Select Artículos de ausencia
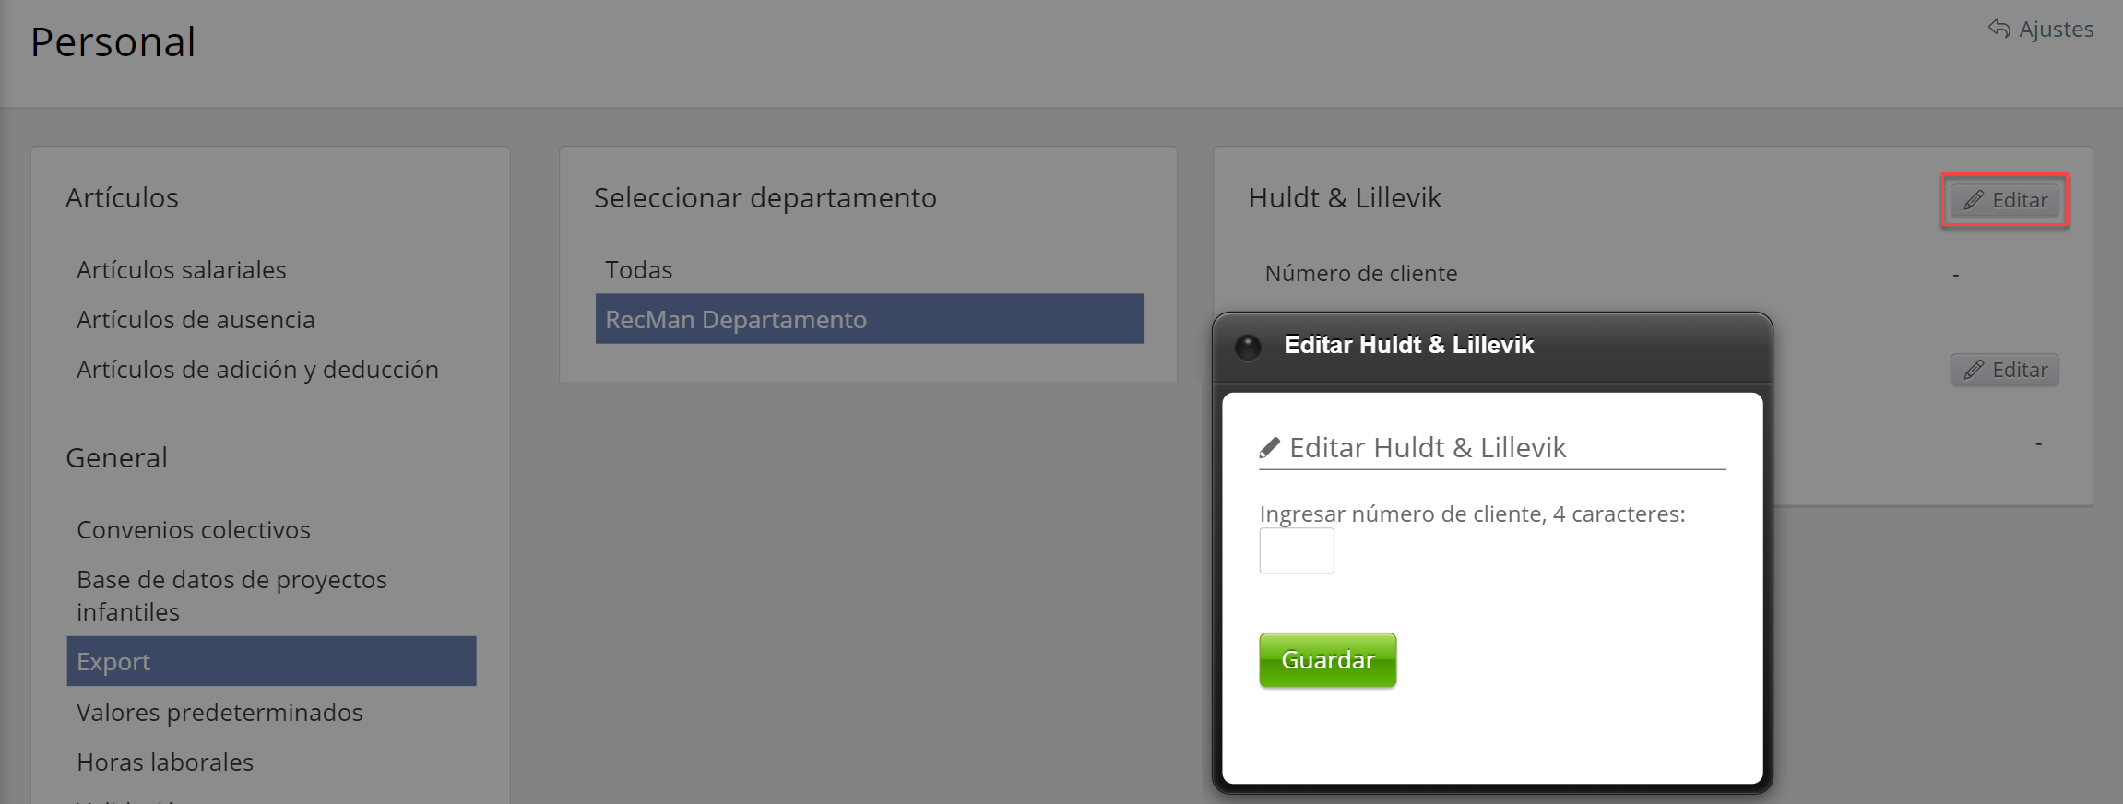 click(196, 320)
